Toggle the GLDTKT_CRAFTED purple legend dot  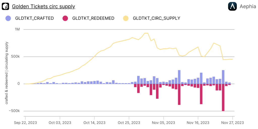(x=8, y=18)
